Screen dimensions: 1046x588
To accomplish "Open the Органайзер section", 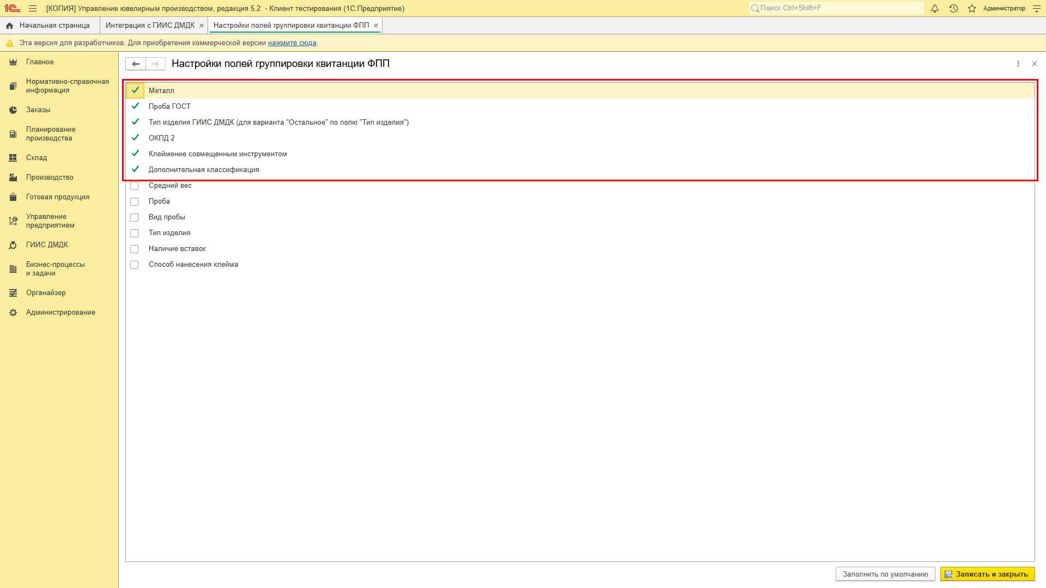I will coord(46,293).
